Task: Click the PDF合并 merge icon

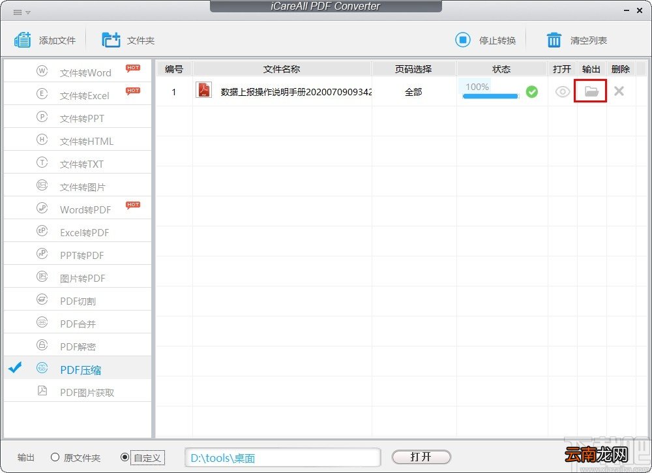Action: click(42, 322)
